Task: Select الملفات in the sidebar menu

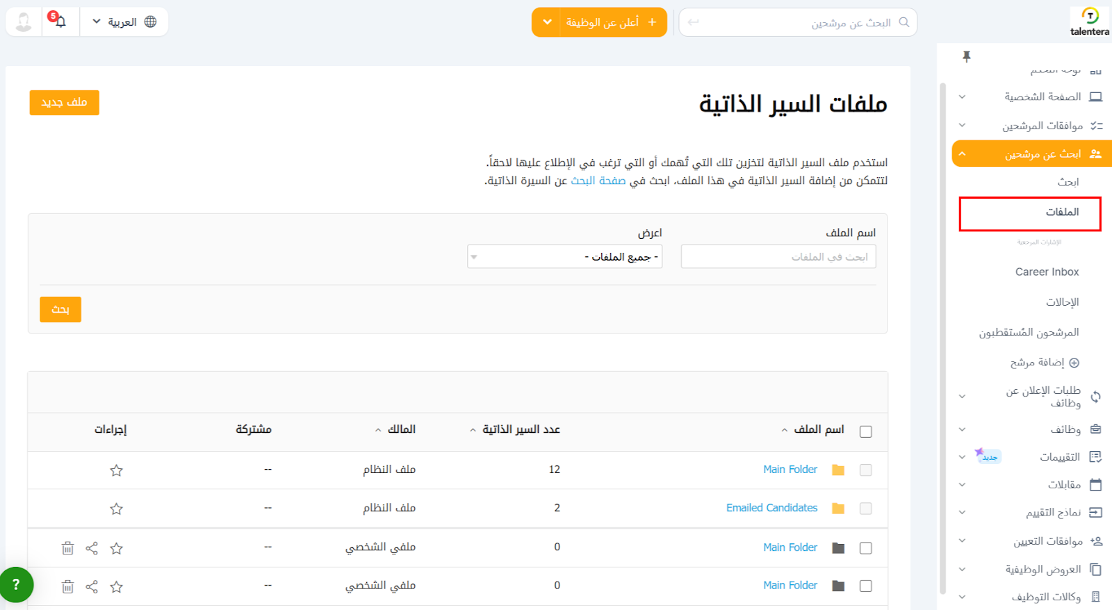Action: coord(1062,213)
